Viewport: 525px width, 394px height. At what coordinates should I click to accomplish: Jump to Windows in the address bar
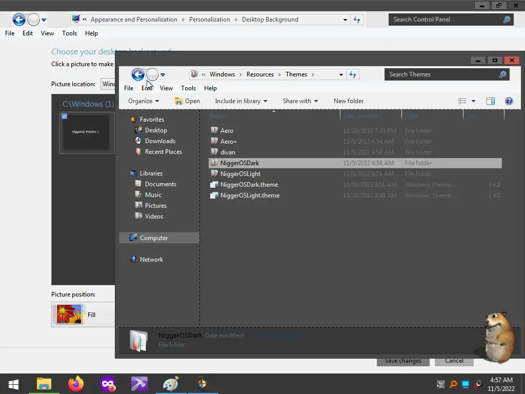click(x=223, y=74)
